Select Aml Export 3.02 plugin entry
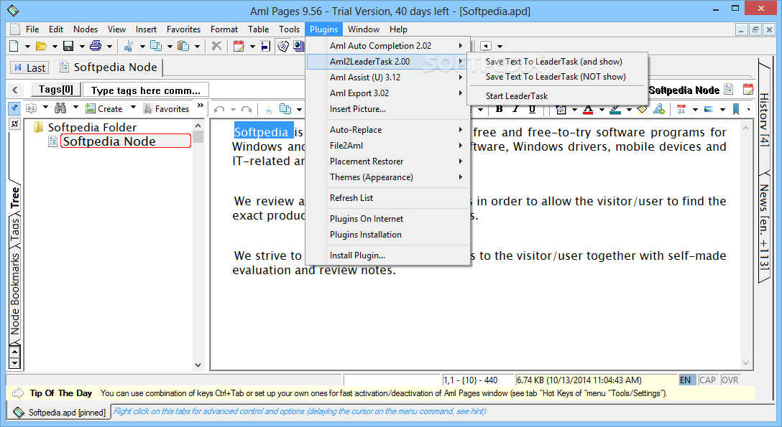The width and height of the screenshot is (782, 427). pos(388,93)
